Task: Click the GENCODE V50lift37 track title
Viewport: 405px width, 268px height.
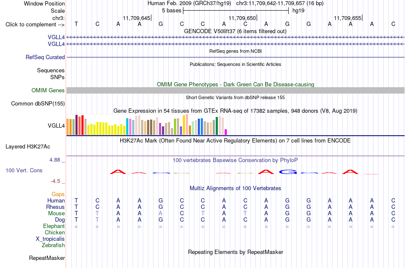Action: [x=235, y=31]
